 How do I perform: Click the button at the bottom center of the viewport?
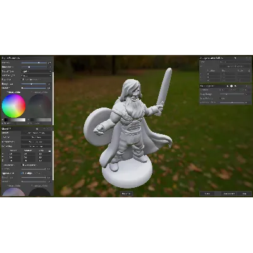pos(126,194)
